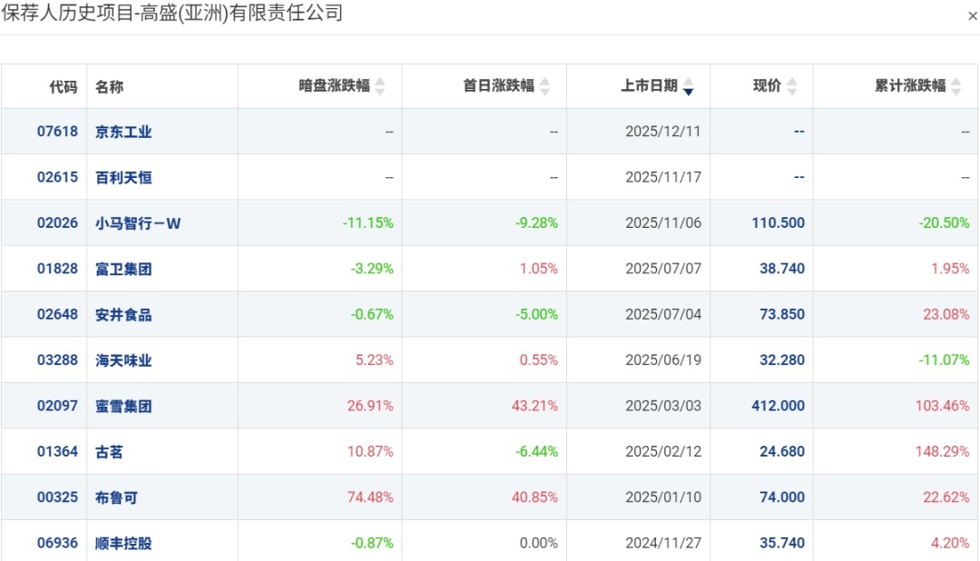Viewport: 980px width, 561px height.
Task: Open stock code 00325
Action: click(x=57, y=497)
